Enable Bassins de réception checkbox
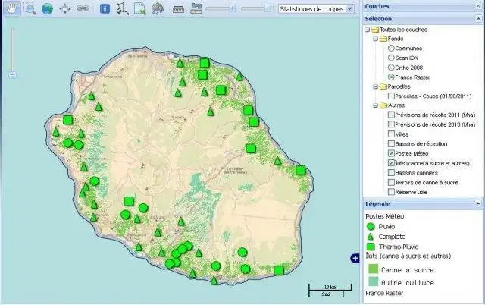This screenshot has height=305, width=485. tap(391, 143)
